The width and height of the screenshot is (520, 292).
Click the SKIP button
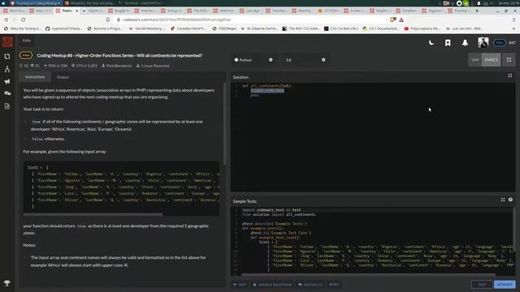[x=240, y=285]
